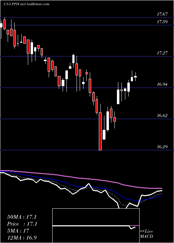Click the 50MA : 17.1 readout
The width and height of the screenshot is (174, 243).
(22, 217)
